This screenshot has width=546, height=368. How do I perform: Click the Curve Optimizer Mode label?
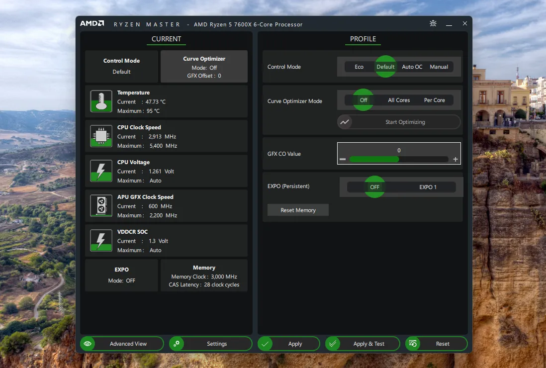pos(294,101)
